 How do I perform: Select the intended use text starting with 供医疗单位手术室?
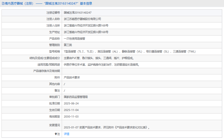point(102,65)
